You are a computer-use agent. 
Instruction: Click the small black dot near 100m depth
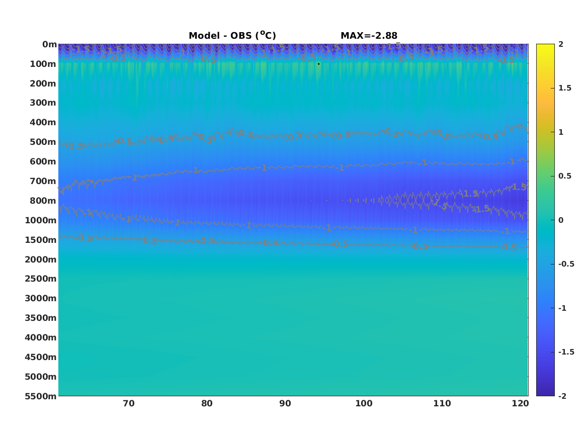(x=318, y=64)
